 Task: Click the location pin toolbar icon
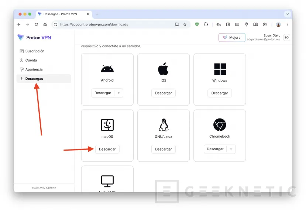(x=246, y=24)
